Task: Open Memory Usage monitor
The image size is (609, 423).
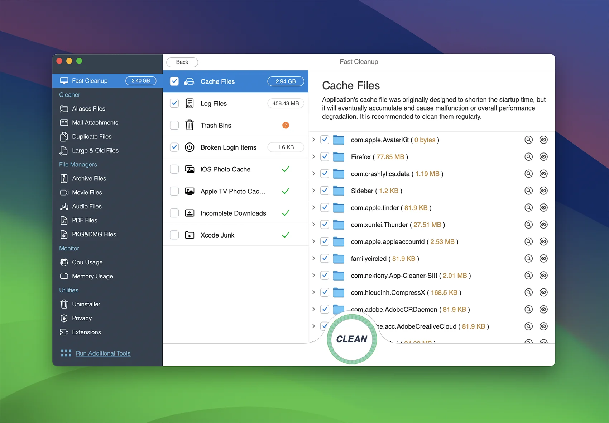Action: 107,277
